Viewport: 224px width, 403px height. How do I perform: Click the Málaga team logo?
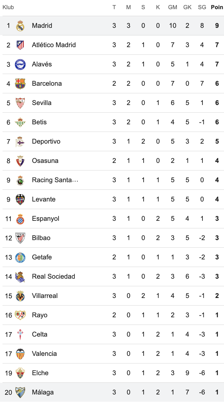click(x=20, y=392)
